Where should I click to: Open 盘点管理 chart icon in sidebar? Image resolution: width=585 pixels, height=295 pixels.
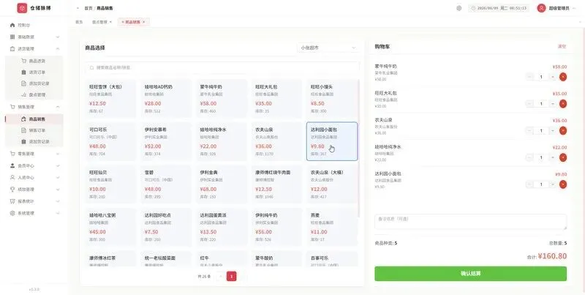click(x=24, y=95)
